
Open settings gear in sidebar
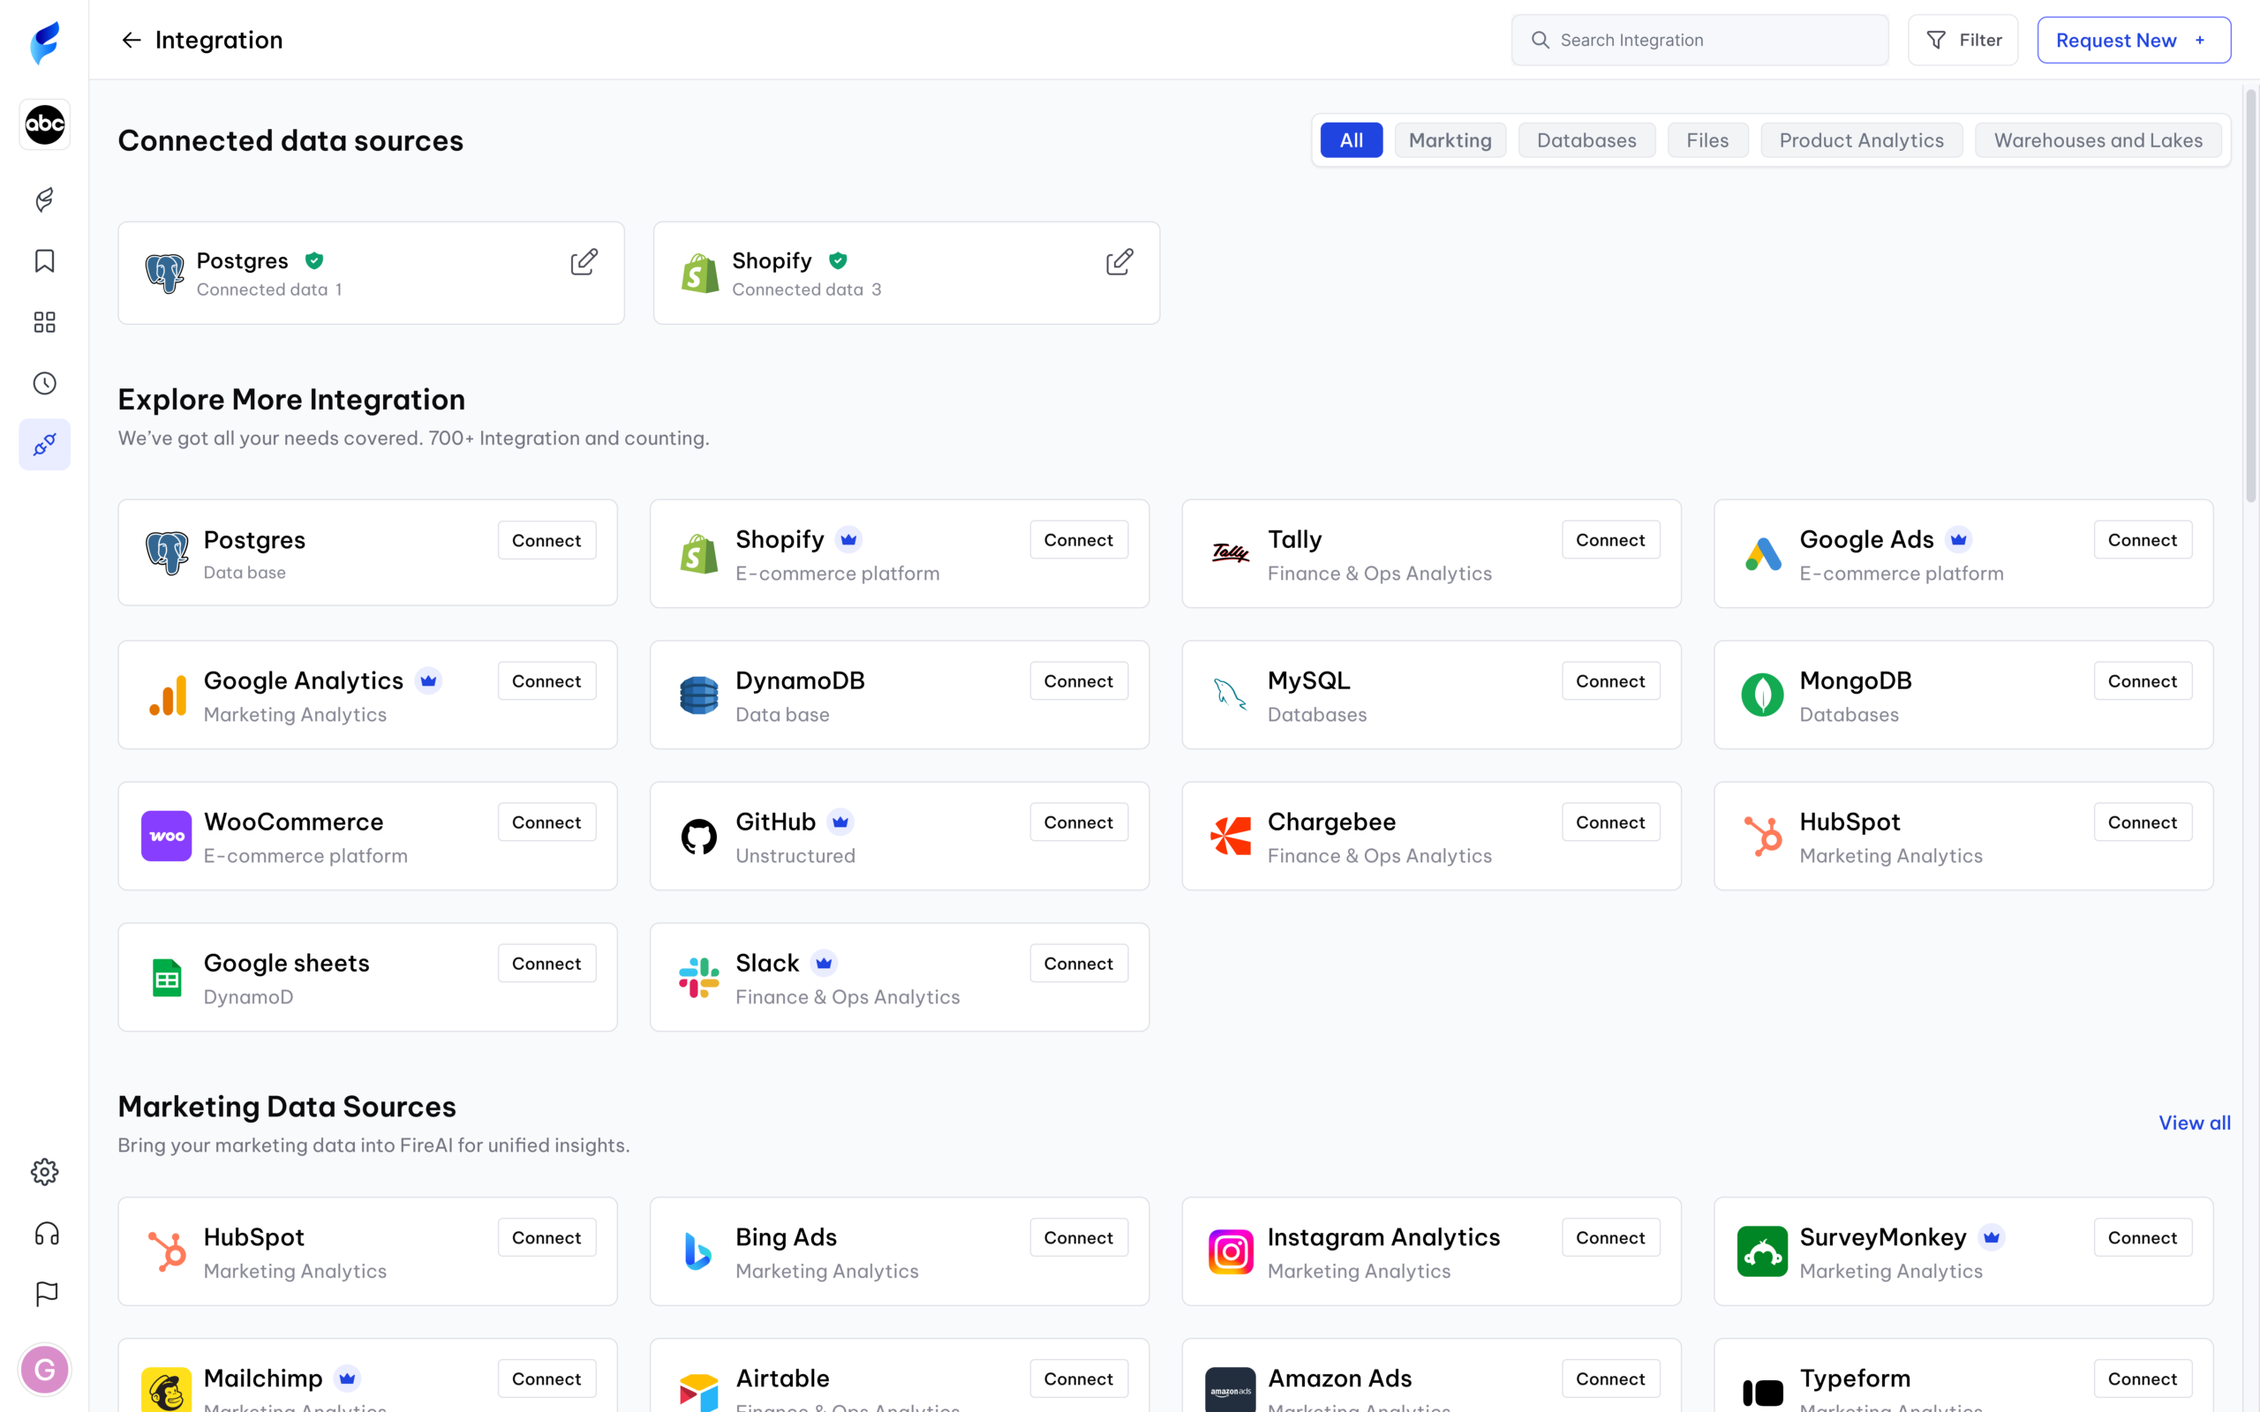(45, 1172)
